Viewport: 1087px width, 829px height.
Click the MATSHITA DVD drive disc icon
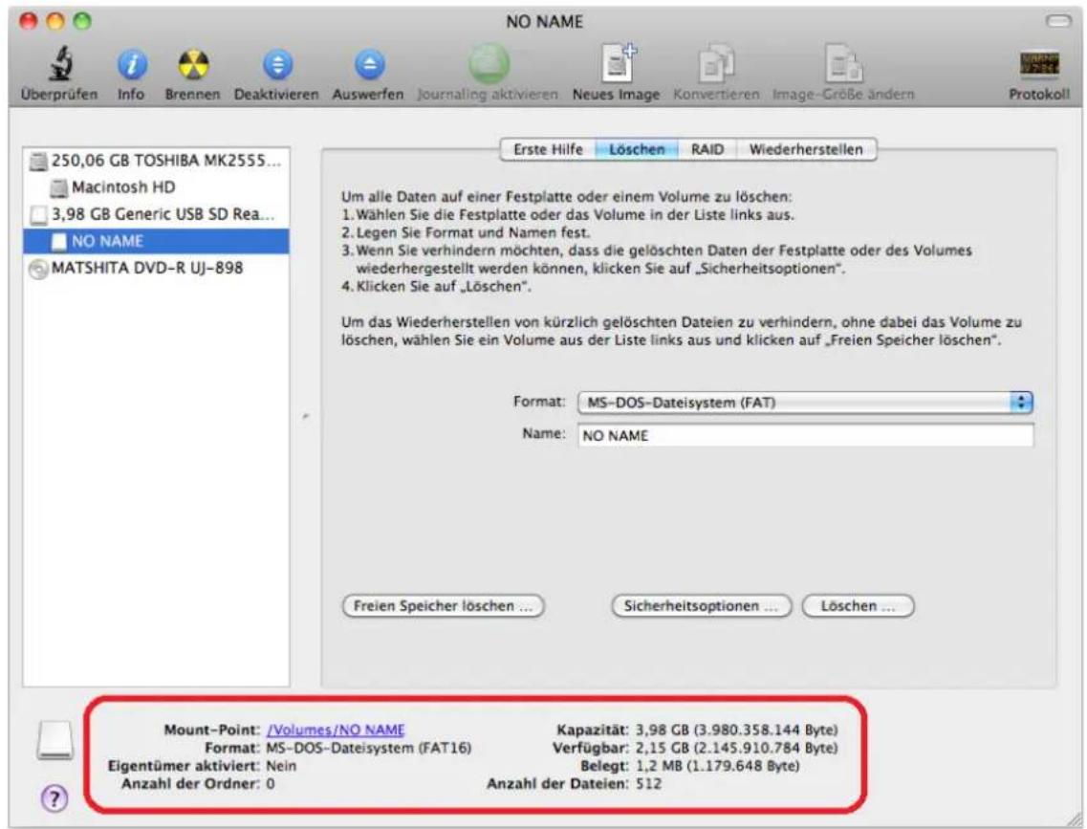pos(39,269)
